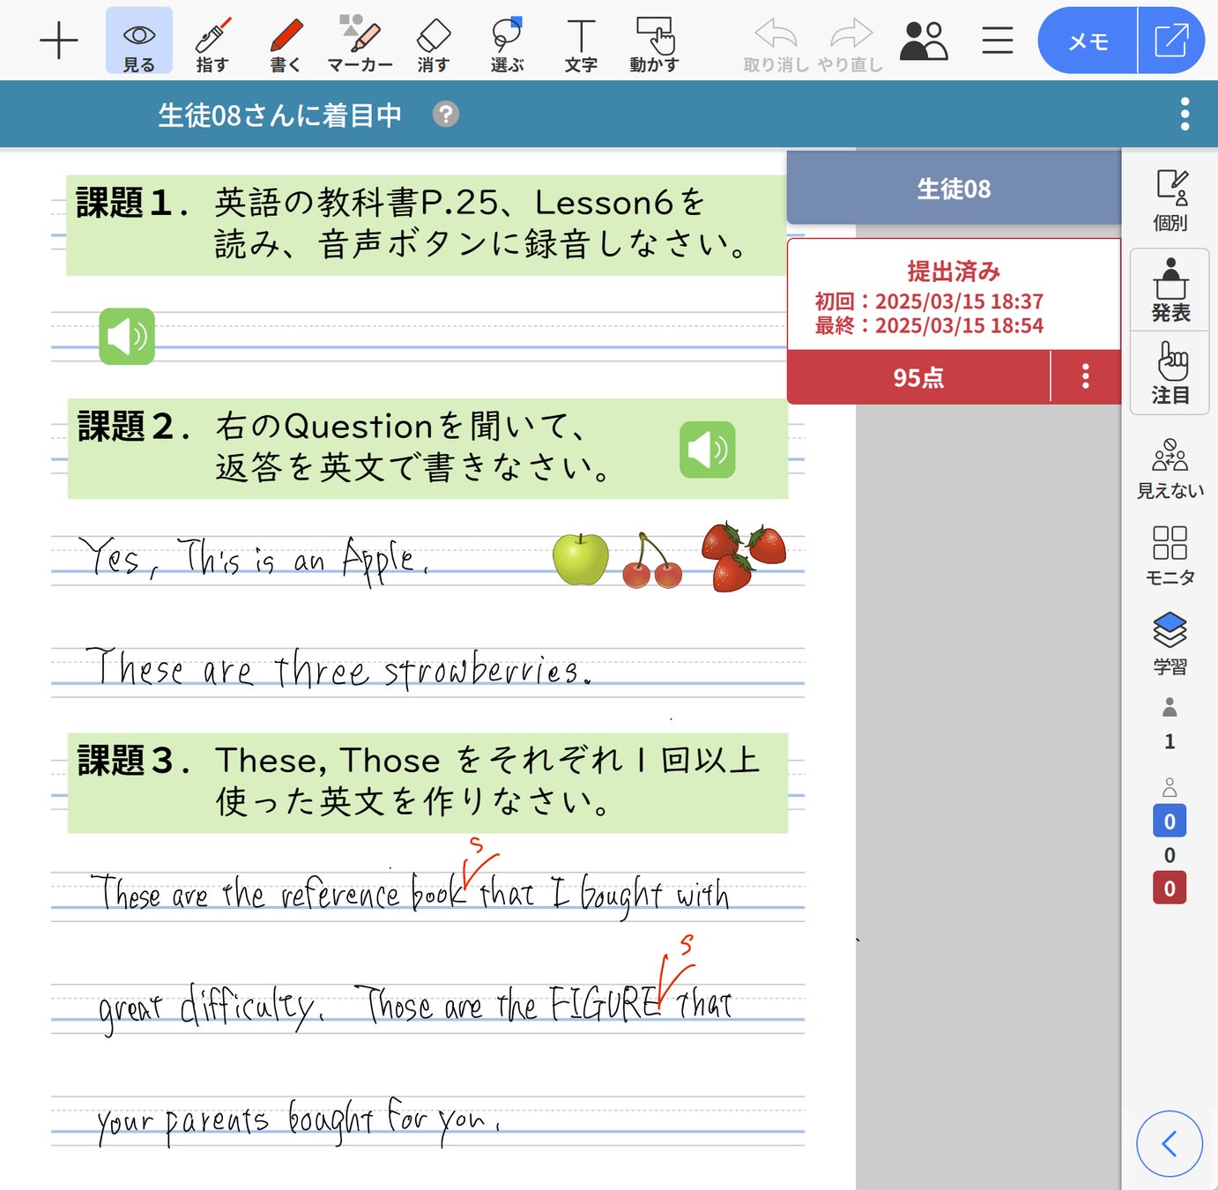Viewport: 1218px width, 1190px height.
Task: Play the 課題2 Question audio
Action: (707, 450)
